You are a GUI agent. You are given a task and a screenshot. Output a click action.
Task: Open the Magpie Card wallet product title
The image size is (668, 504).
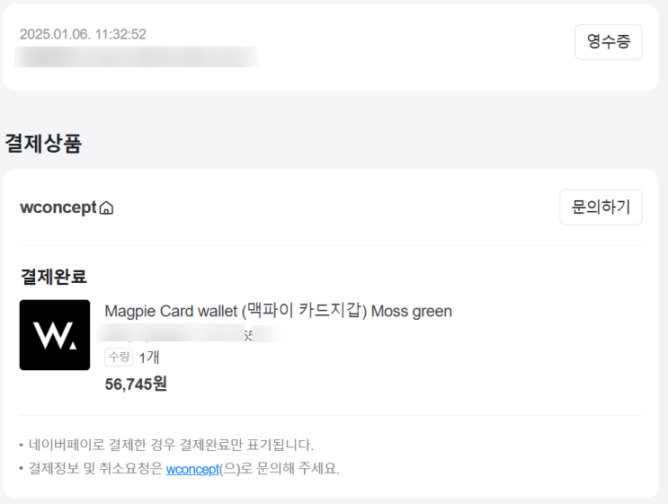[278, 311]
